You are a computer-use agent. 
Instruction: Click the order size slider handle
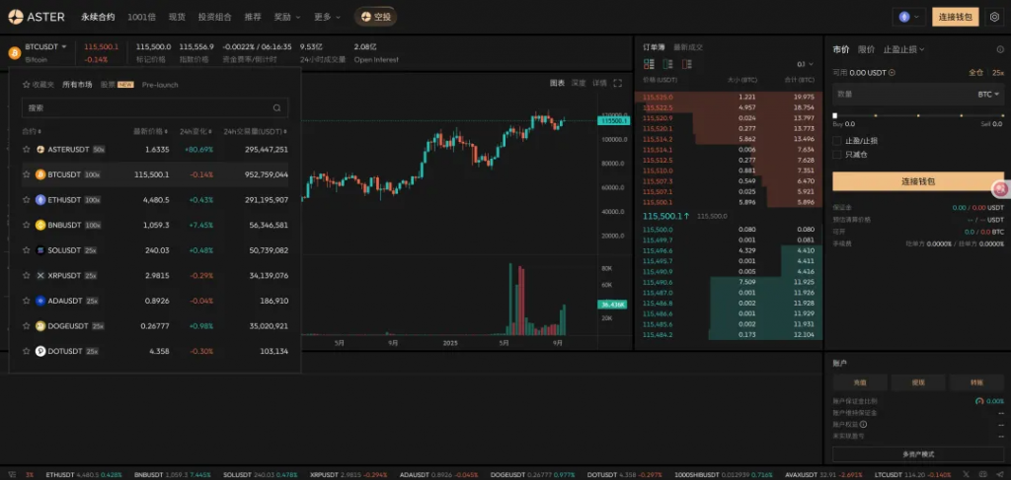pyautogui.click(x=835, y=116)
